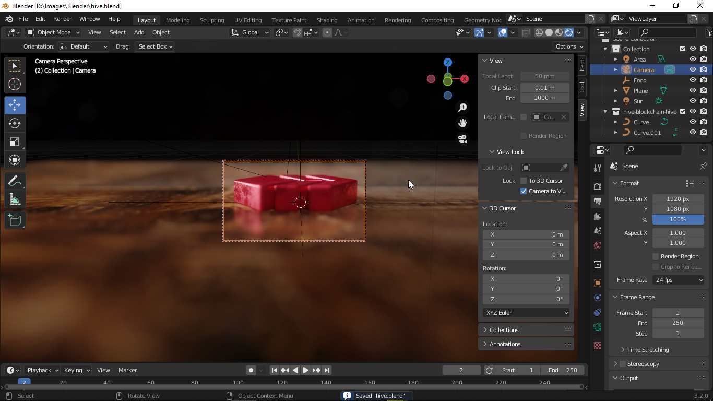Click the Lock to Object eyedropper

click(x=564, y=168)
